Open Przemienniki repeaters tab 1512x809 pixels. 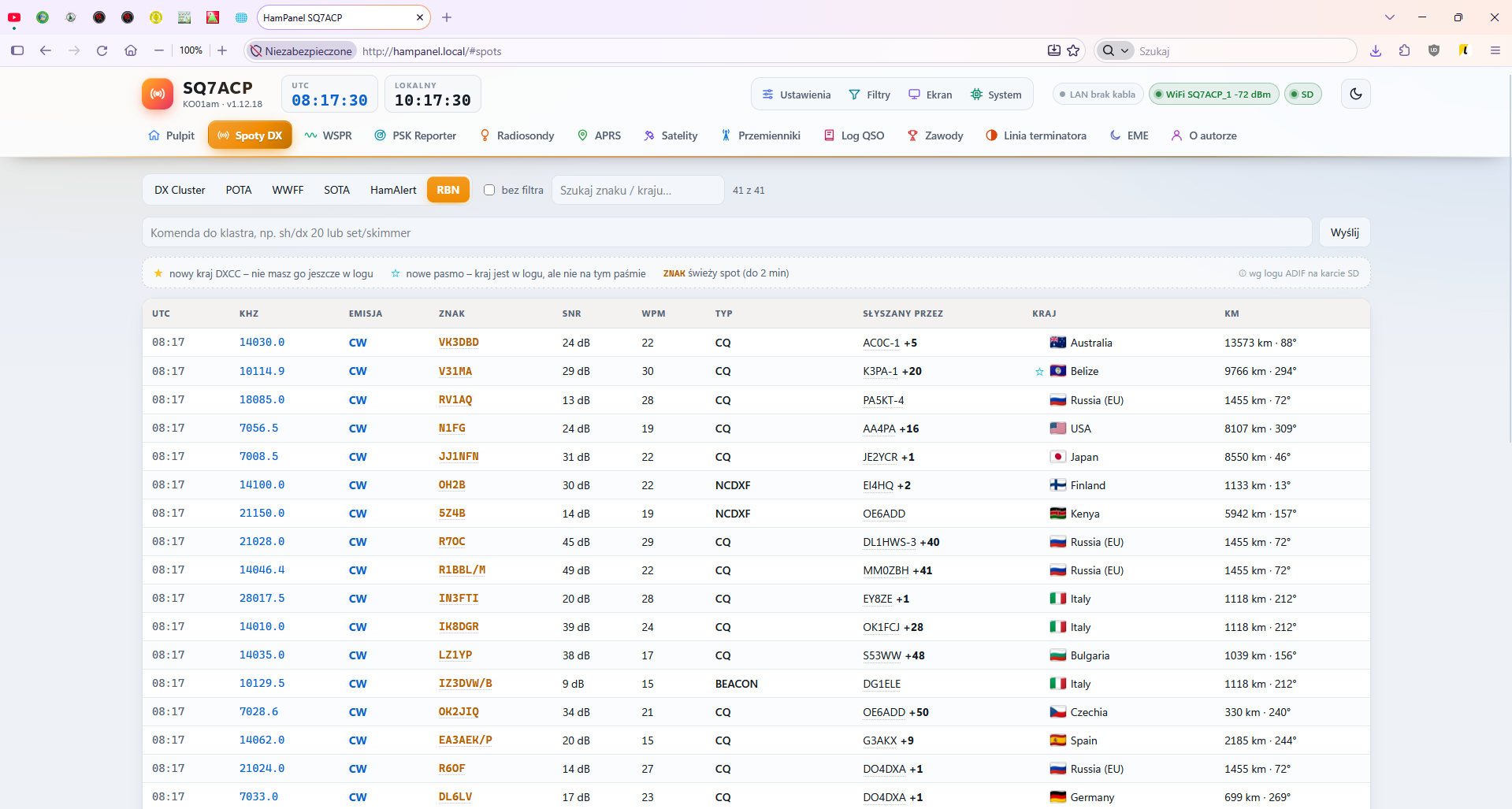760,135
